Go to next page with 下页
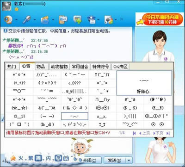 [158, 133]
